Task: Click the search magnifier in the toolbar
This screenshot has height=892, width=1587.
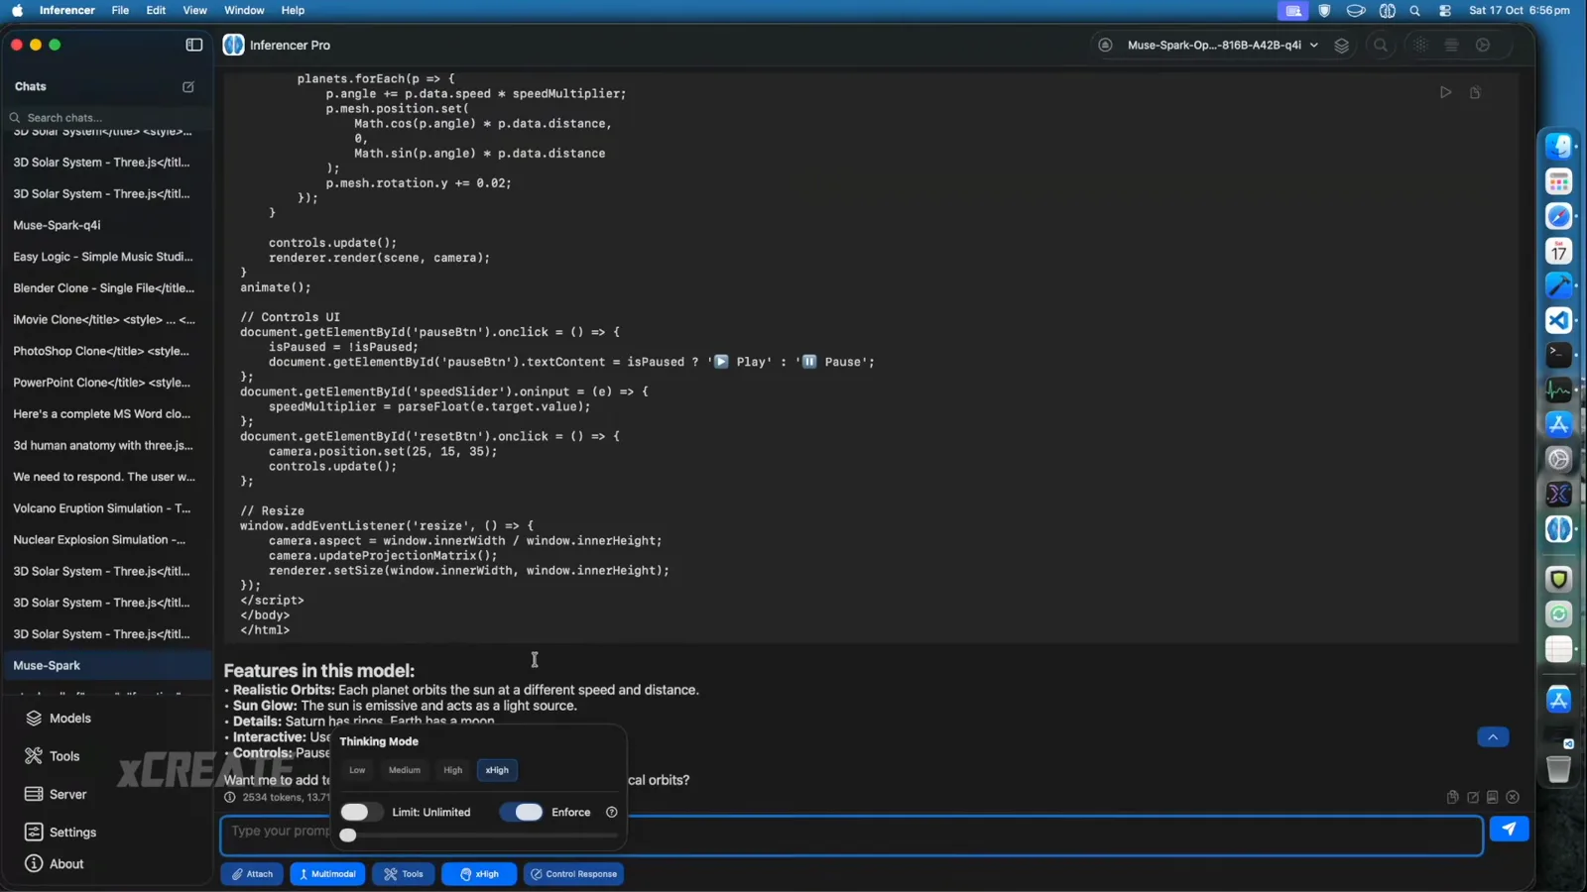Action: (x=1381, y=46)
